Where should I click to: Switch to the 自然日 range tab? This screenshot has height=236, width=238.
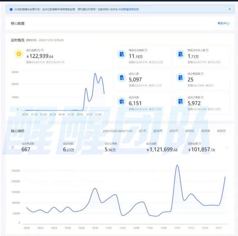[190, 131]
